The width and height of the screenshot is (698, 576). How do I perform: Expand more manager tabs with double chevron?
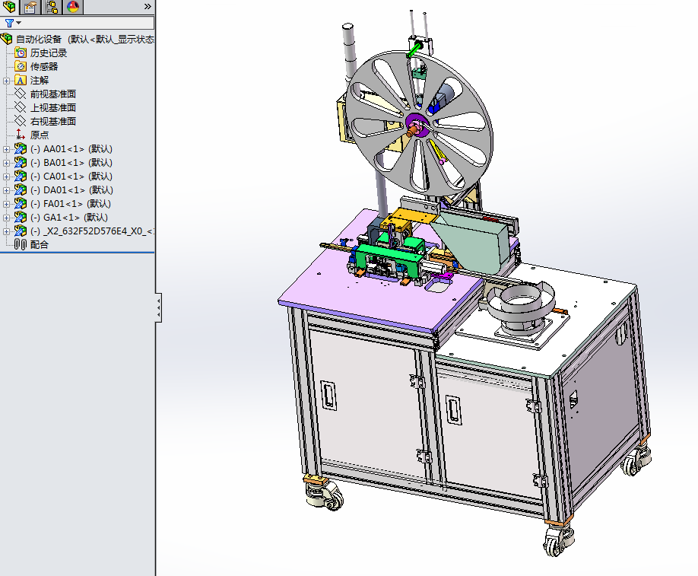pos(148,7)
